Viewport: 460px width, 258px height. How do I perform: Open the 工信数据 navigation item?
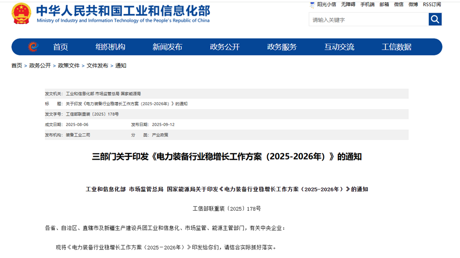pyautogui.click(x=396, y=47)
